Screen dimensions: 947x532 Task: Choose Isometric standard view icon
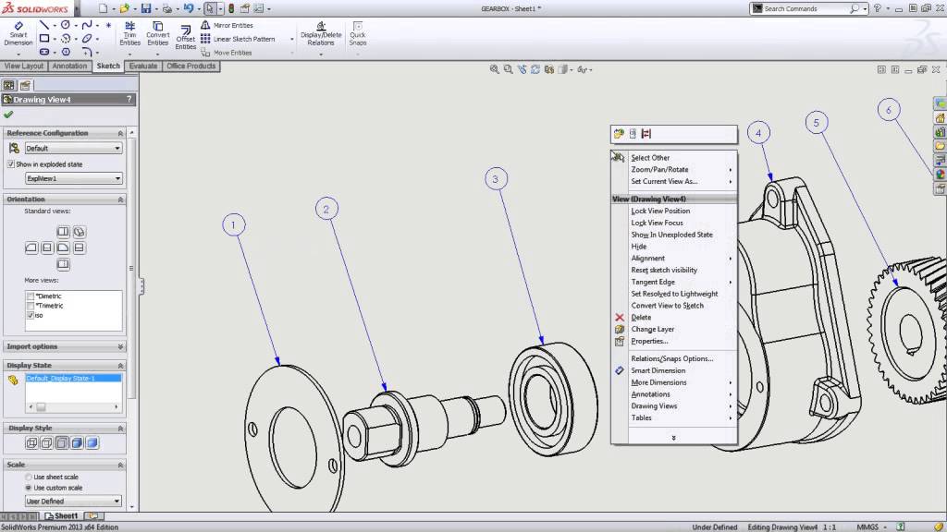click(80, 232)
